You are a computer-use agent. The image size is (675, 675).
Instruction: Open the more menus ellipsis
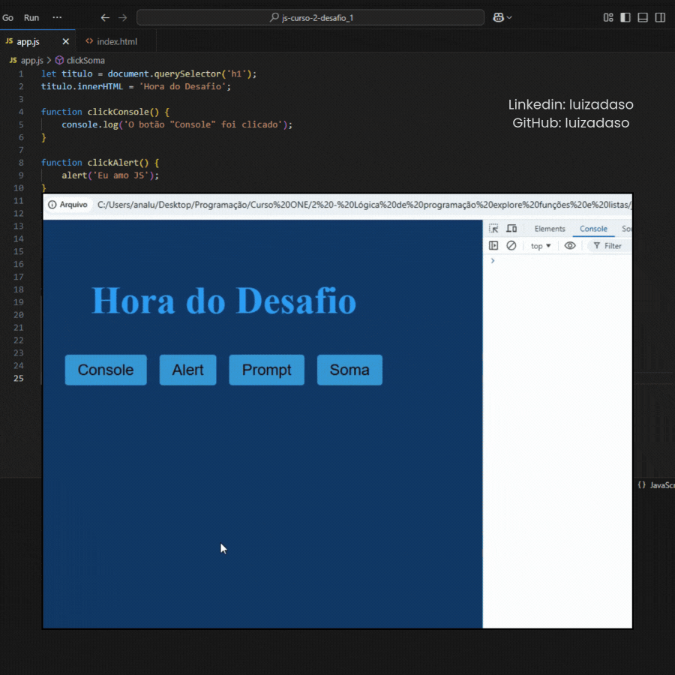(x=57, y=18)
